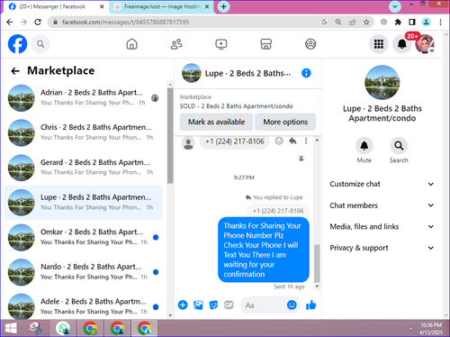
Task: Click conversation list scrollbar
Action: pyautogui.click(x=170, y=136)
